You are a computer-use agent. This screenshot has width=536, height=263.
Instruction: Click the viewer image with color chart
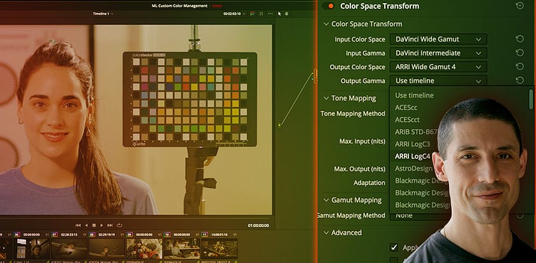(x=136, y=120)
